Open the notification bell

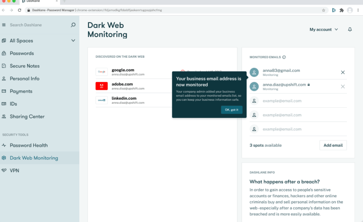(x=350, y=29)
